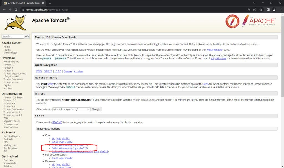Click the browser back arrow
Viewport: 284px width, 168px height.
(x=4, y=10)
